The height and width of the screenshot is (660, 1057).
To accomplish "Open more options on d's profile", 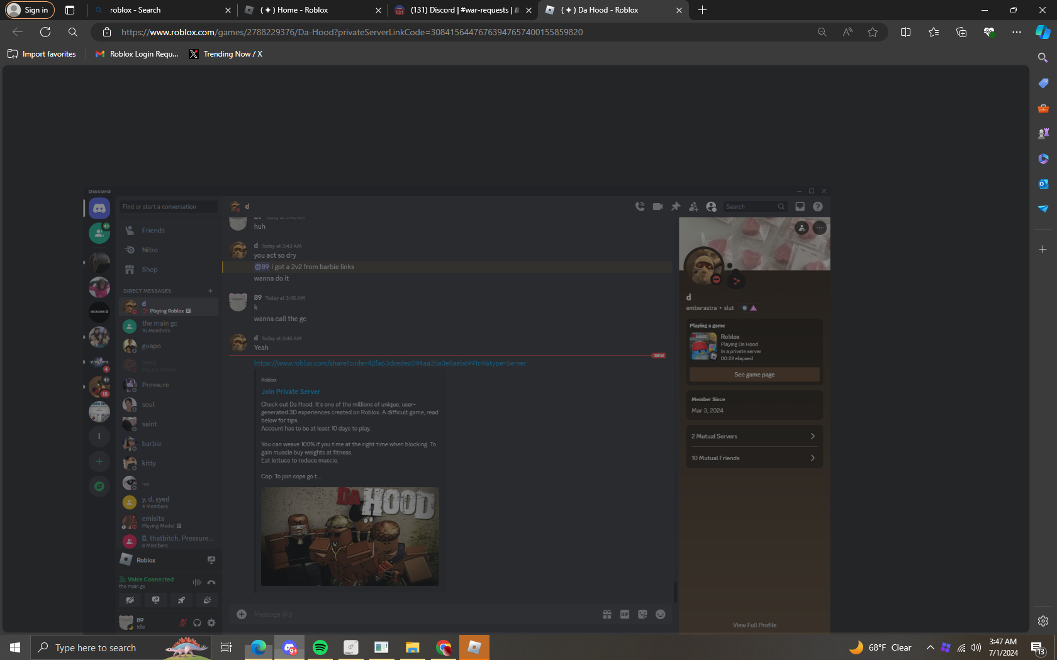I will (x=819, y=228).
